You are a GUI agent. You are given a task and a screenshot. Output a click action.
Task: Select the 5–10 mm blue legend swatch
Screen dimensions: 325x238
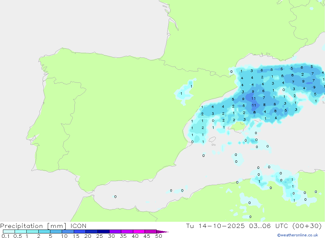[x=56, y=232]
